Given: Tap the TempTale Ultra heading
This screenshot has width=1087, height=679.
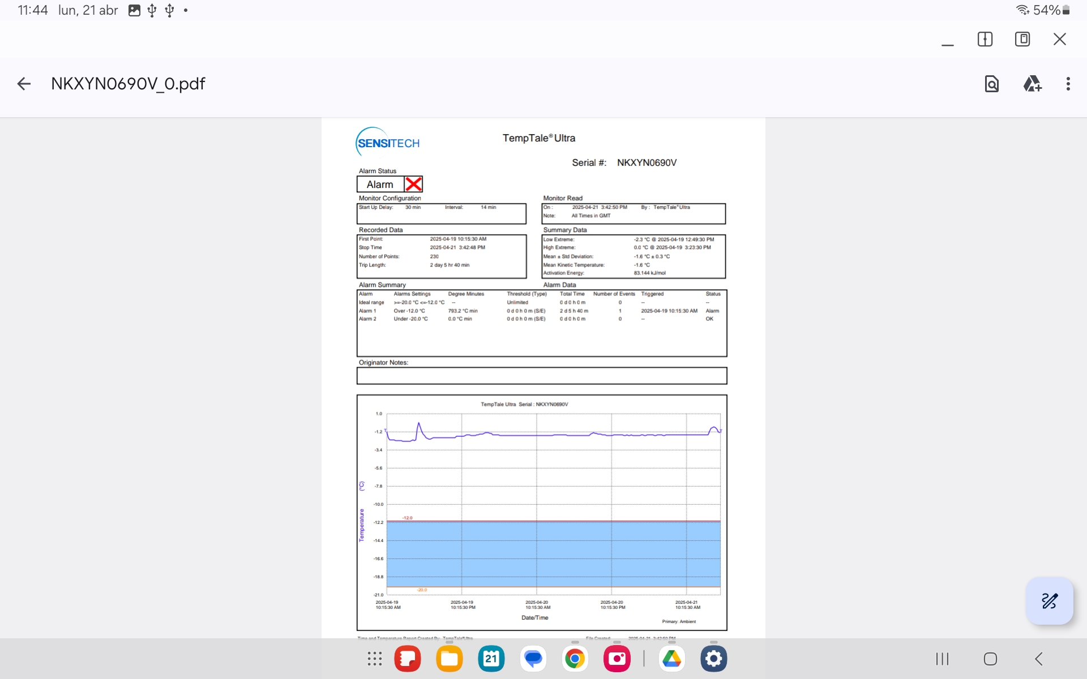Looking at the screenshot, I should pyautogui.click(x=538, y=138).
